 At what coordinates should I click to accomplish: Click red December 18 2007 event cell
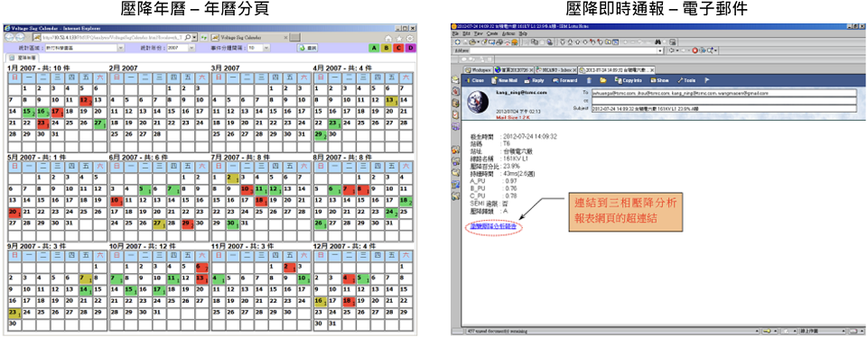click(x=348, y=301)
